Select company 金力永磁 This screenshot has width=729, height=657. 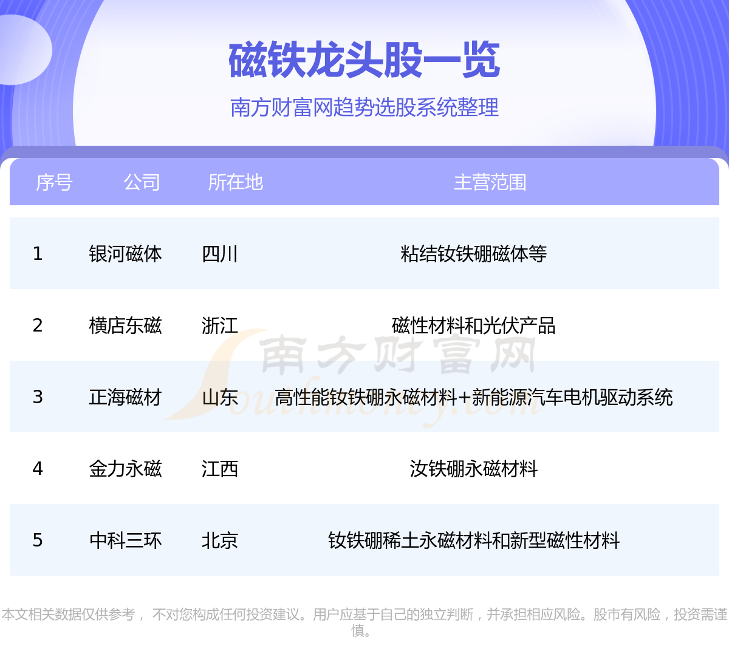click(125, 469)
